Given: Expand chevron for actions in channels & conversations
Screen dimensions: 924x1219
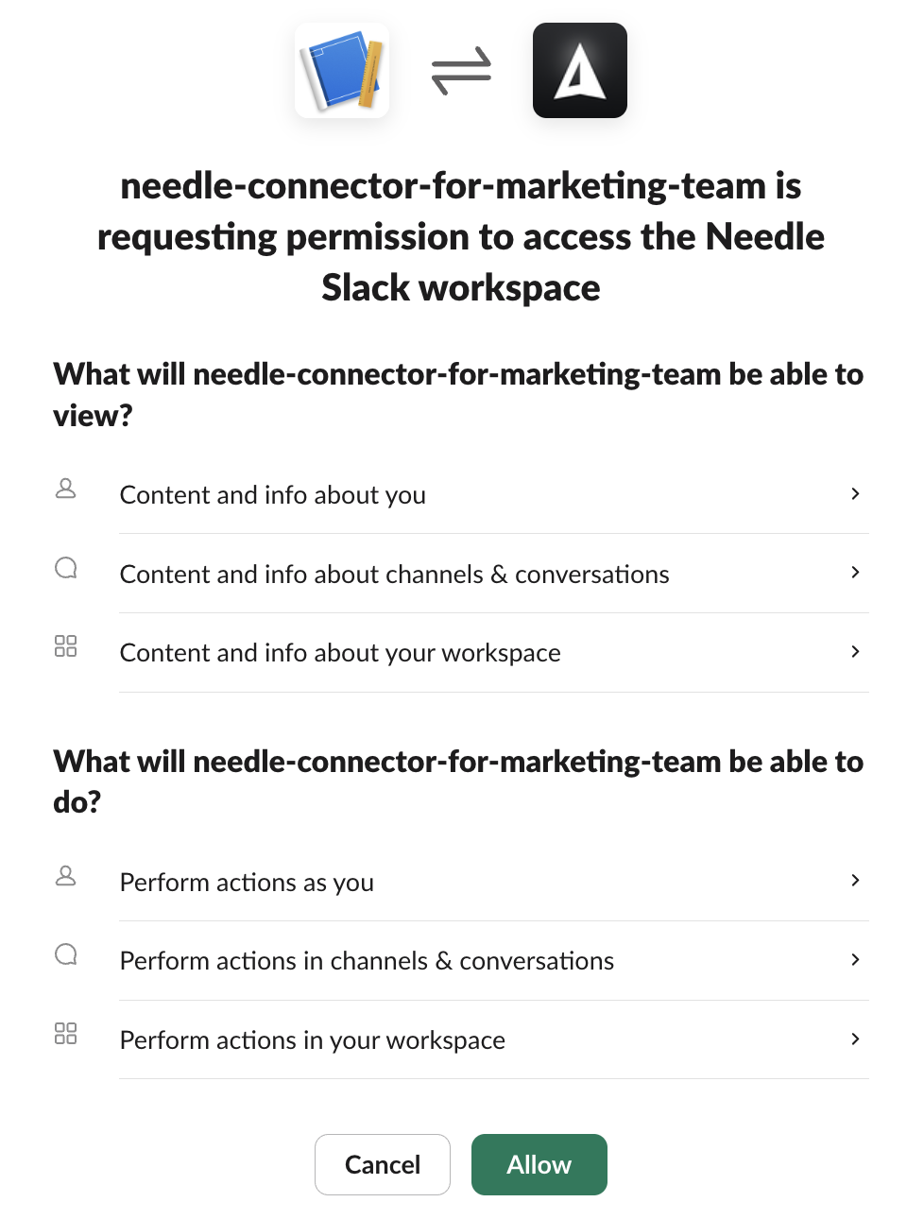Looking at the screenshot, I should (855, 959).
